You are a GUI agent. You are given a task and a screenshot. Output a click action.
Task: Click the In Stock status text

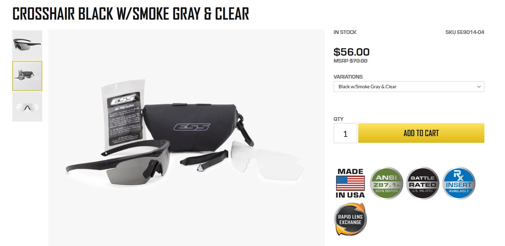pyautogui.click(x=345, y=32)
